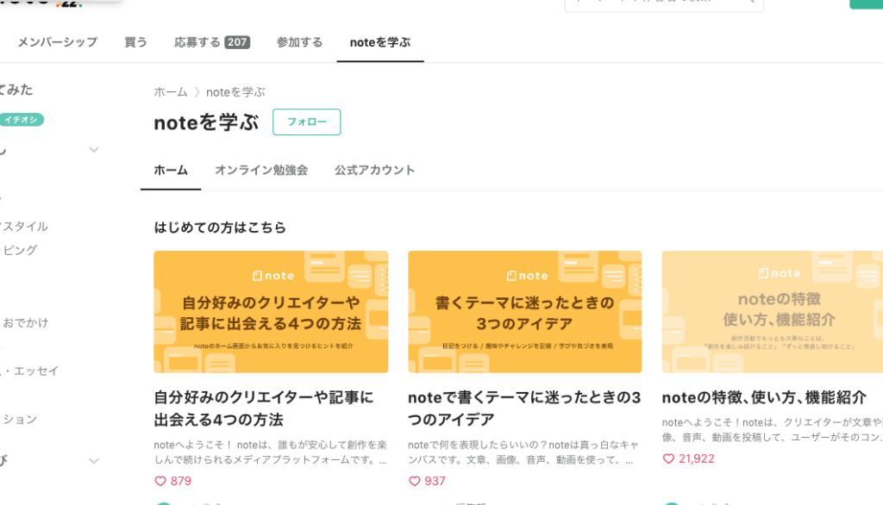Click the heart icon showing 937 likes

415,481
